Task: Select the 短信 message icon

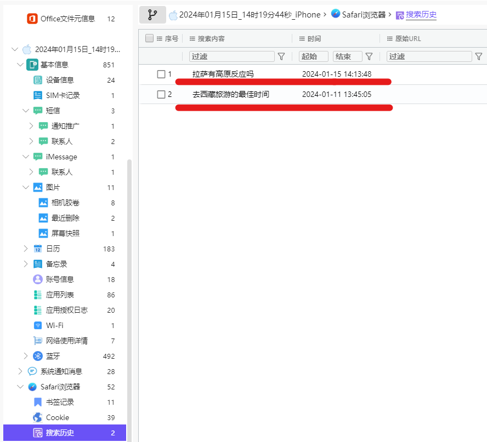Action: [x=38, y=111]
